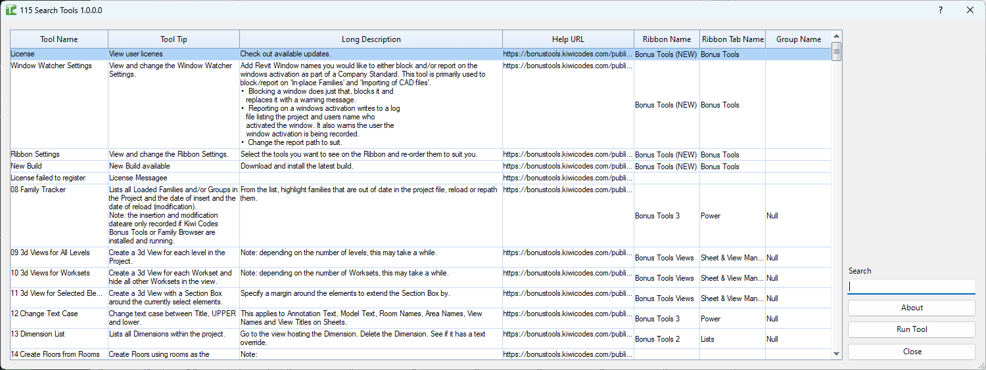Viewport: 986px width, 370px height.
Task: Select the 14 Create Floors from Rooms row
Action: coord(421,354)
